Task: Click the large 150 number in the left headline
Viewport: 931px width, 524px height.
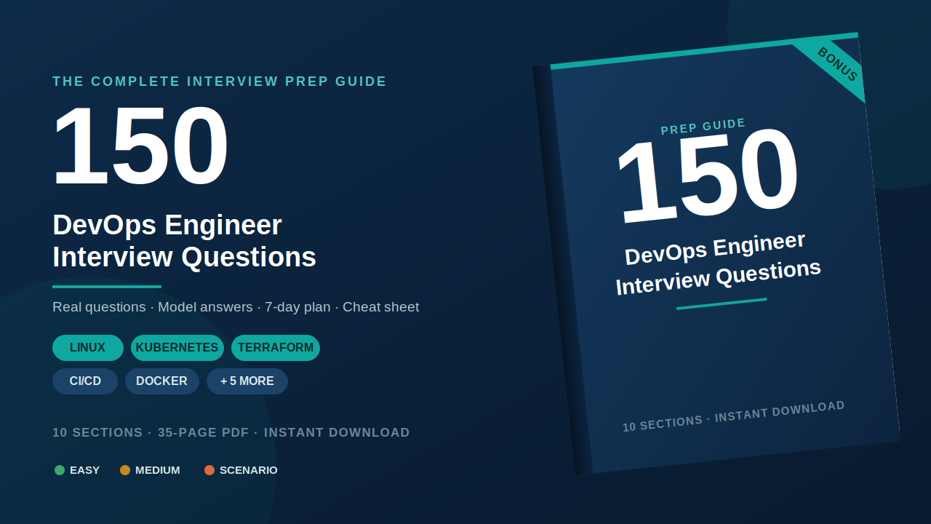Action: click(140, 146)
